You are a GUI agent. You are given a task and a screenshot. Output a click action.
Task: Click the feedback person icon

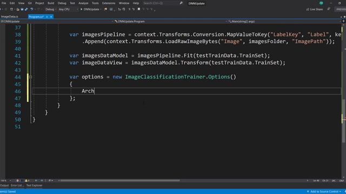click(x=329, y=9)
